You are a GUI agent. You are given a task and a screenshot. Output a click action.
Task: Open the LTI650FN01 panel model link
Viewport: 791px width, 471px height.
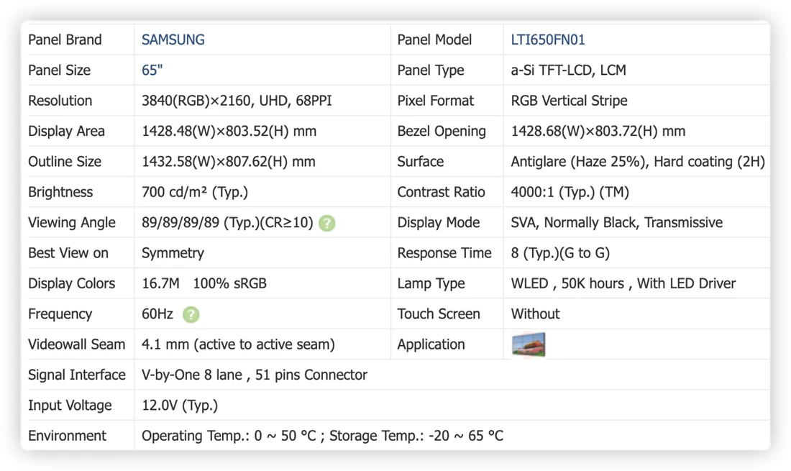[x=548, y=40]
